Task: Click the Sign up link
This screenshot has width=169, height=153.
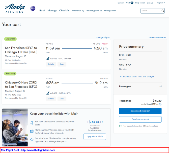Action: click(x=150, y=3)
